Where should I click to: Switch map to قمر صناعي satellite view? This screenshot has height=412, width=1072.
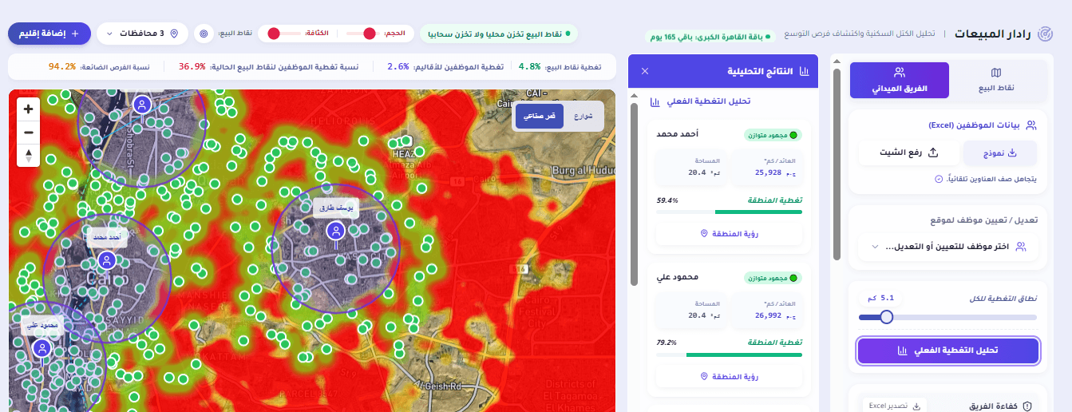point(540,116)
